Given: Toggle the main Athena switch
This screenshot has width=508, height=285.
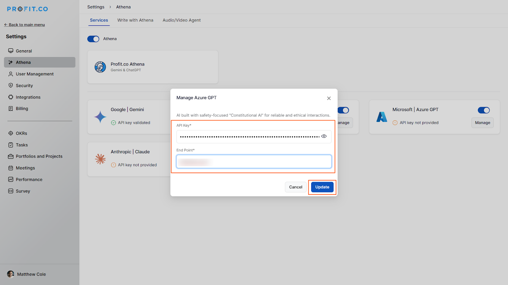Looking at the screenshot, I should [93, 39].
